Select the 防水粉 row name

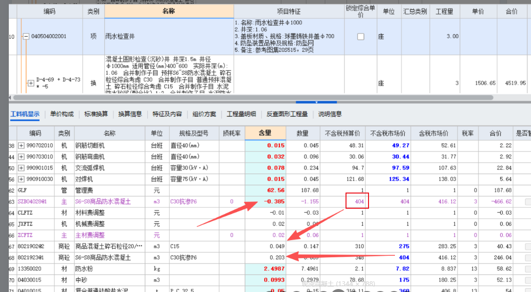tap(110, 268)
